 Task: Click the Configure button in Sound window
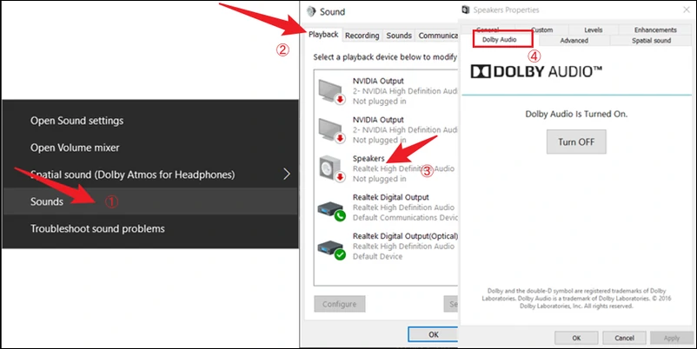(x=340, y=304)
